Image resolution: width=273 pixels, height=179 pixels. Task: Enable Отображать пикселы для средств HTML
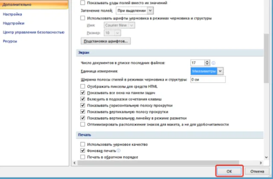tap(83, 86)
